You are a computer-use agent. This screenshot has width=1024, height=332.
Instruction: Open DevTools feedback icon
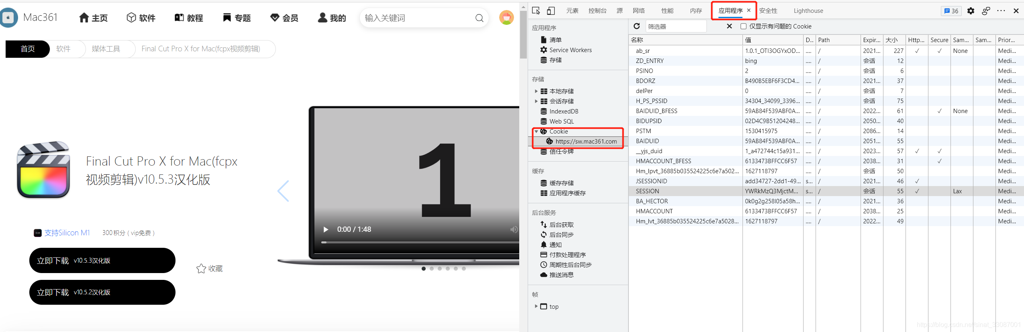coord(986,11)
